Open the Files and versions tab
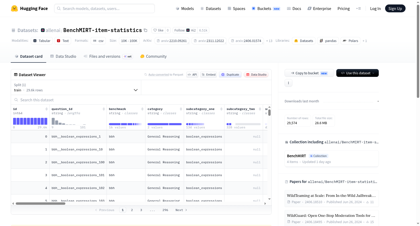 (x=108, y=56)
